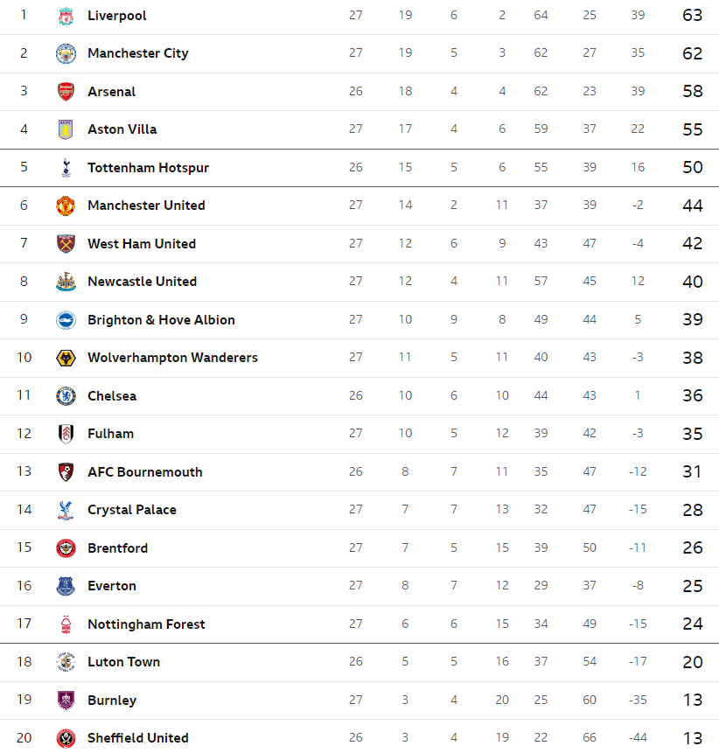Select the Fulham team name
The image size is (719, 753).
pyautogui.click(x=111, y=434)
